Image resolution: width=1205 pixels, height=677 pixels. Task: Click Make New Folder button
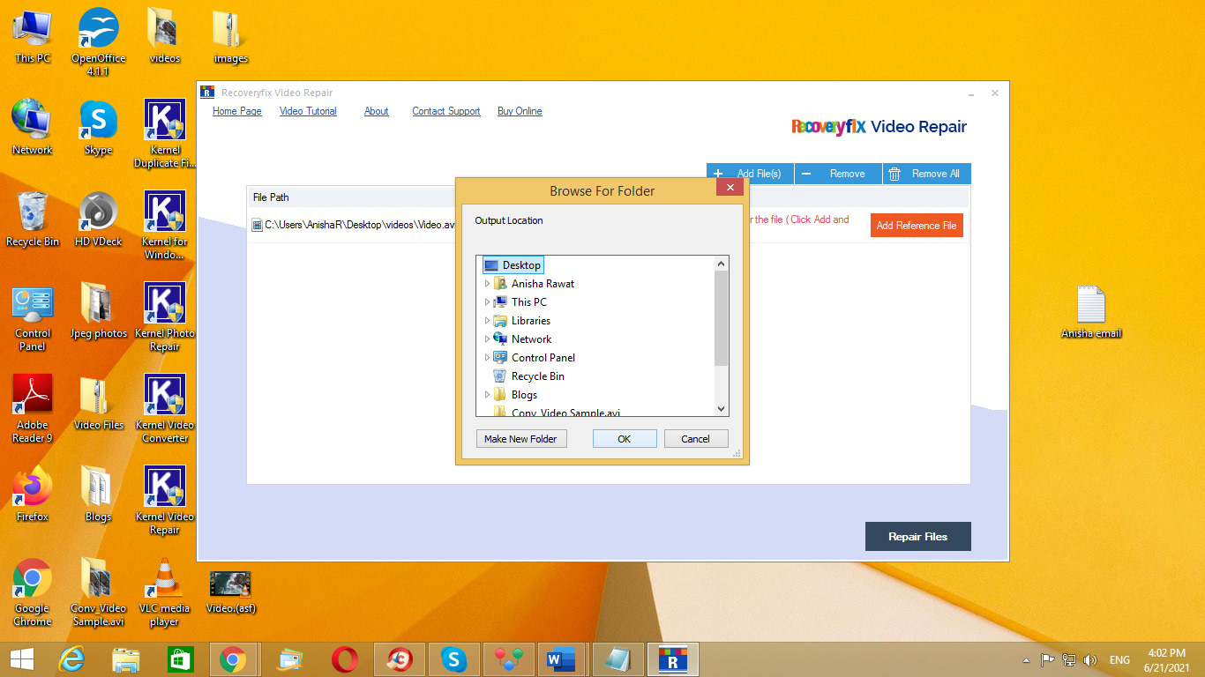[520, 439]
